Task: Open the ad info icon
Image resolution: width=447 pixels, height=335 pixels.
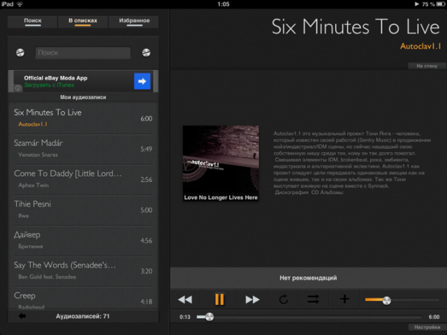Action: (18, 88)
